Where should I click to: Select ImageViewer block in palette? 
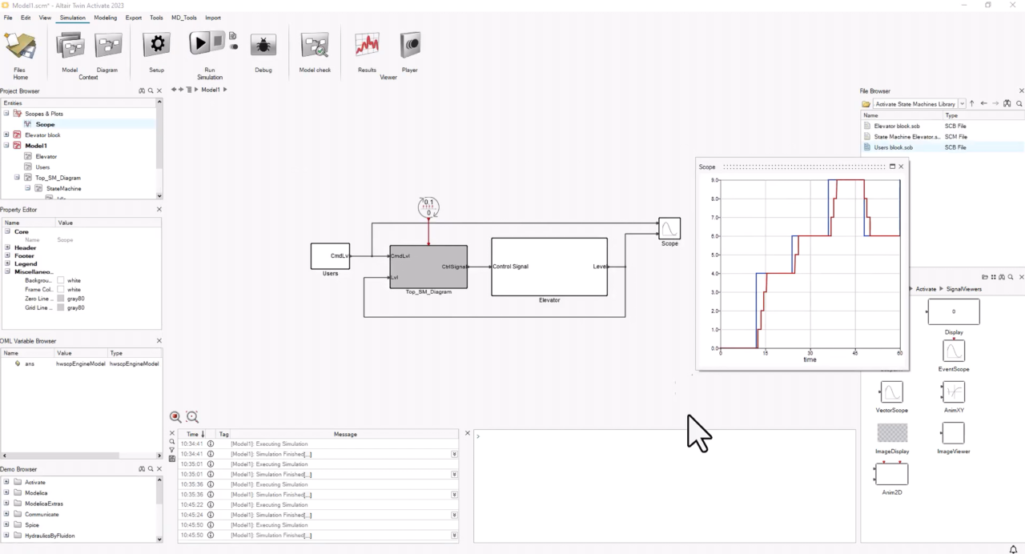tap(953, 433)
